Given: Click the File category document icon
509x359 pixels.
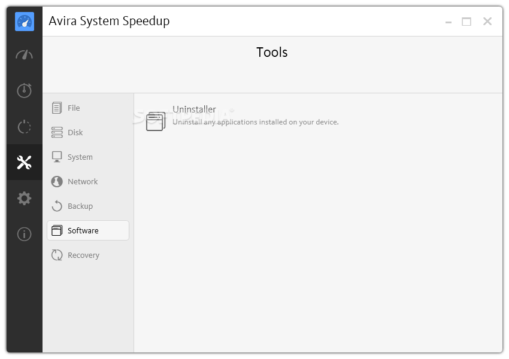Looking at the screenshot, I should click(57, 108).
